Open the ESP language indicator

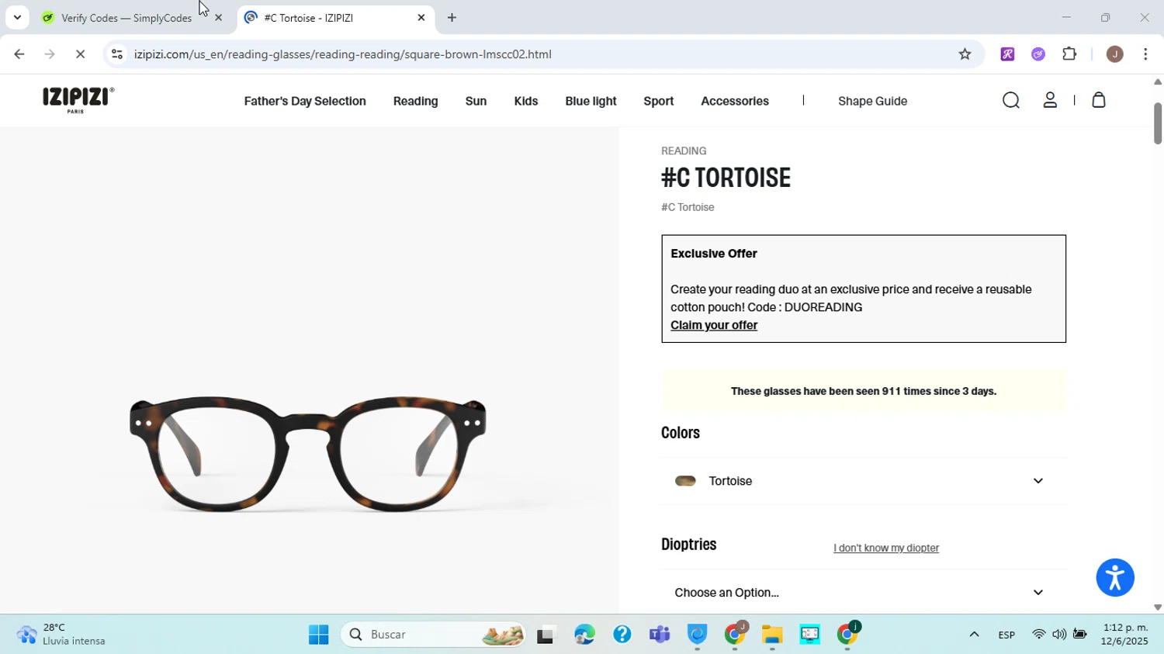pyautogui.click(x=1006, y=635)
